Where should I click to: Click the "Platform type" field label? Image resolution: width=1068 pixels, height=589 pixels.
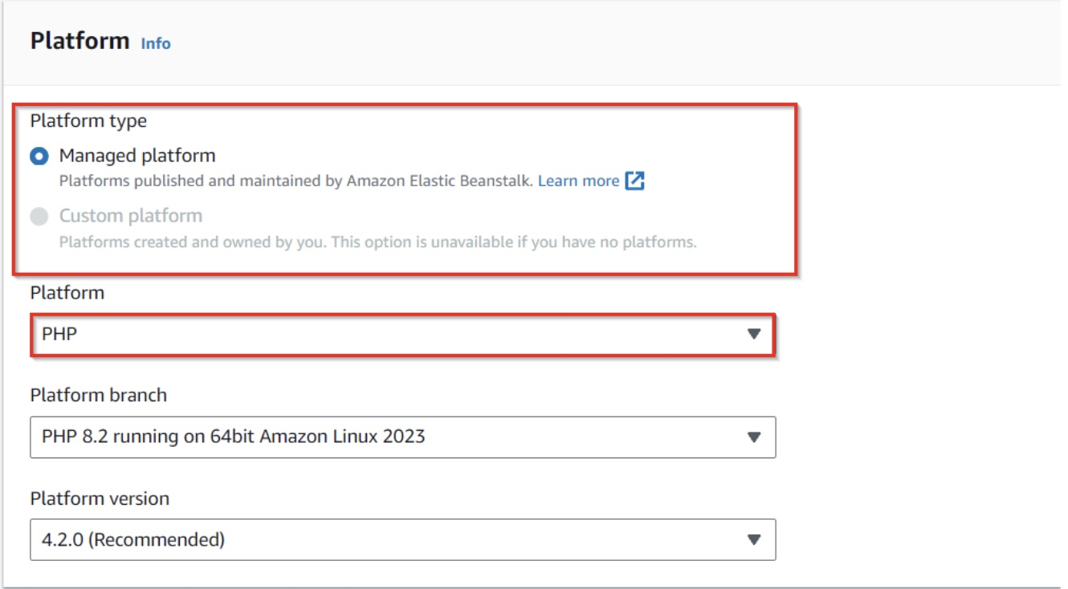click(x=88, y=121)
